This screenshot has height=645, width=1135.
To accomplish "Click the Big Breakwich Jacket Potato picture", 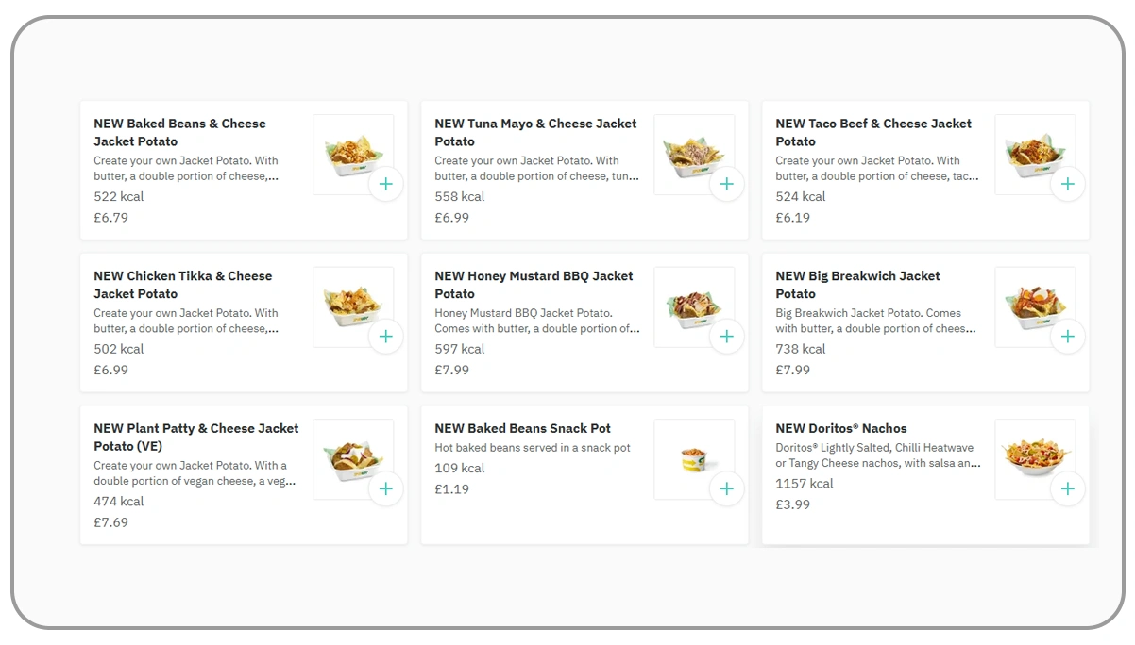I will 1031,304.
